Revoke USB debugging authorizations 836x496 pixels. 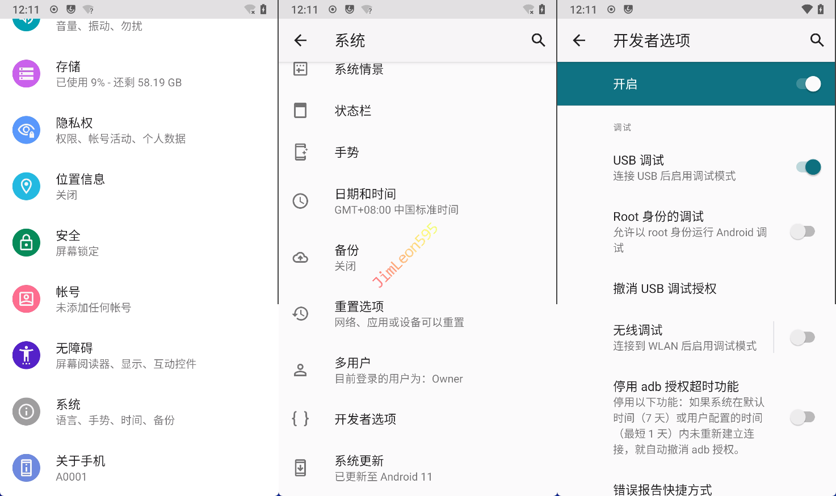click(665, 289)
